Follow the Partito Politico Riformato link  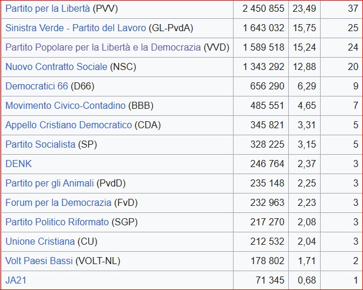coord(57,222)
